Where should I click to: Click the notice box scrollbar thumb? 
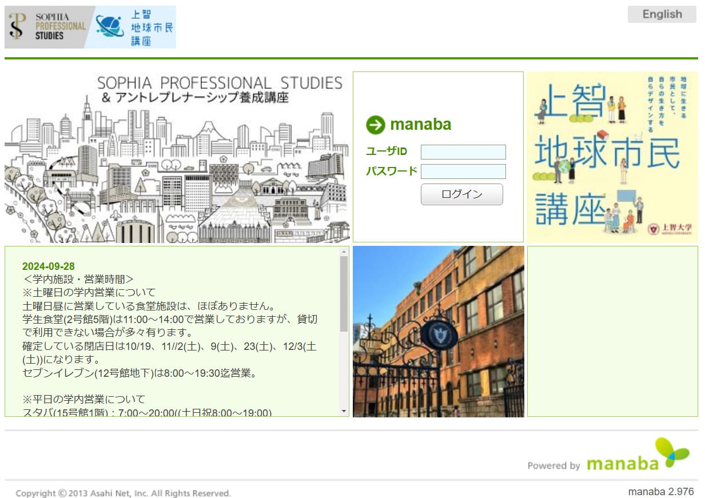point(344,293)
